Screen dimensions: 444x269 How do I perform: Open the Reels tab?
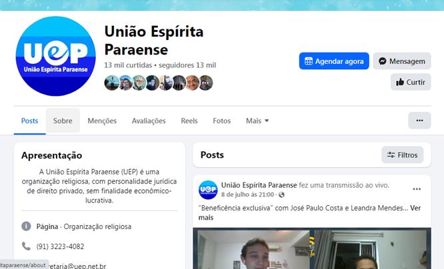189,121
